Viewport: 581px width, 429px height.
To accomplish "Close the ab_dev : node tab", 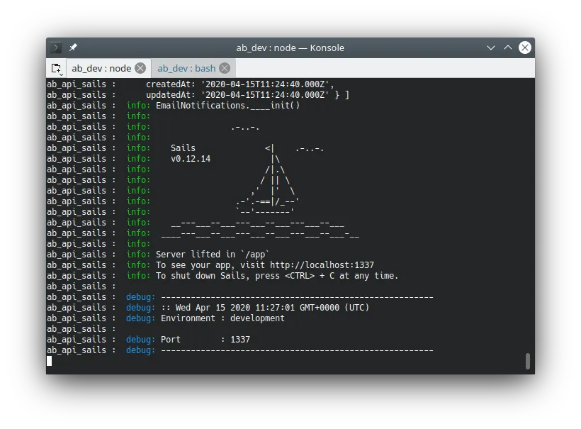I will (x=140, y=68).
